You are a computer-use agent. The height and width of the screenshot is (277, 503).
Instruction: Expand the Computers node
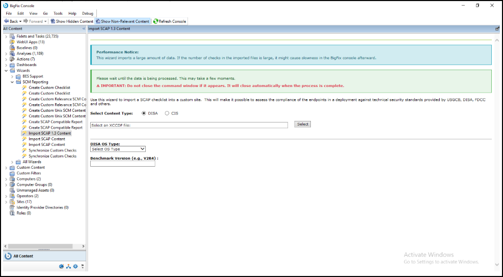(x=6, y=179)
